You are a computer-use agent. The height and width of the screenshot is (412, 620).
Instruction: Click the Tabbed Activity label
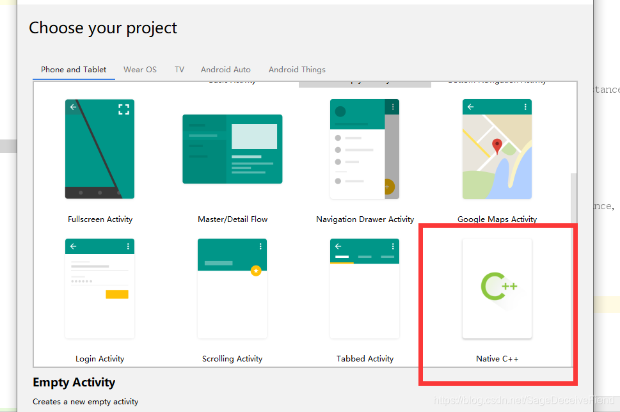tap(365, 359)
